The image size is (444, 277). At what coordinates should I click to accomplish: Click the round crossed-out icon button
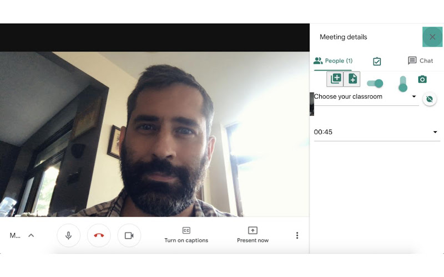click(430, 99)
